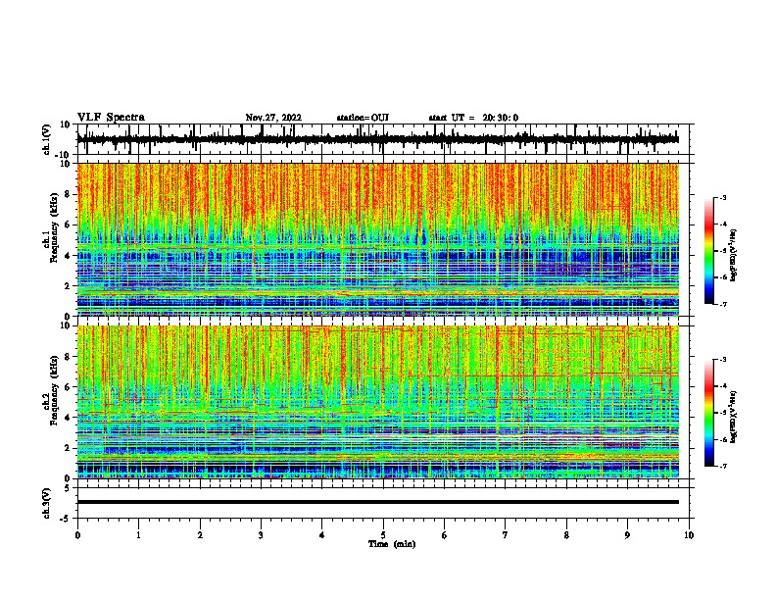Click the "-5" tick on ch.3(V) axis
Image resolution: width=776 pixels, height=600 pixels.
click(x=66, y=519)
